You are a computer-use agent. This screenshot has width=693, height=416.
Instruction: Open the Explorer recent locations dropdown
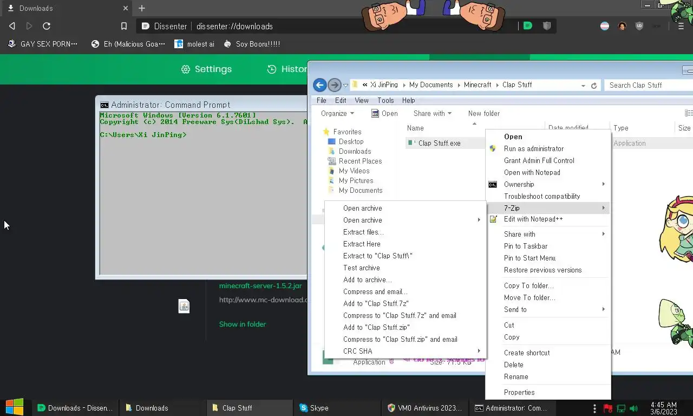click(345, 86)
